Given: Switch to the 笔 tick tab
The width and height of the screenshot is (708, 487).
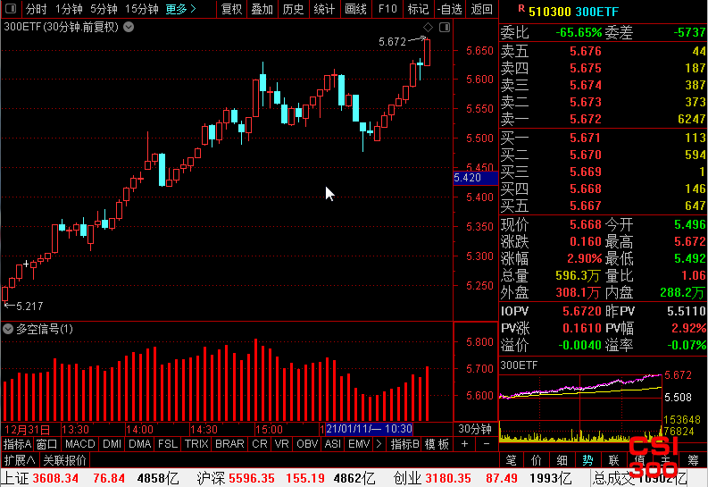Looking at the screenshot, I should pyautogui.click(x=511, y=460).
